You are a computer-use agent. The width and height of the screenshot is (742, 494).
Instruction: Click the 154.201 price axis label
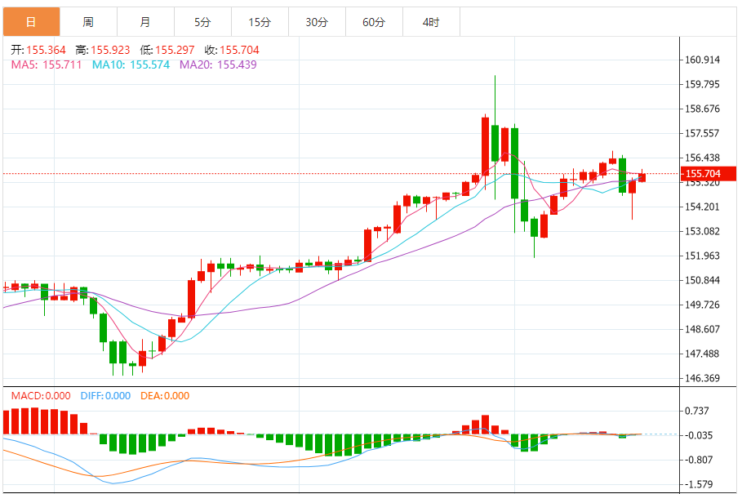pyautogui.click(x=702, y=207)
